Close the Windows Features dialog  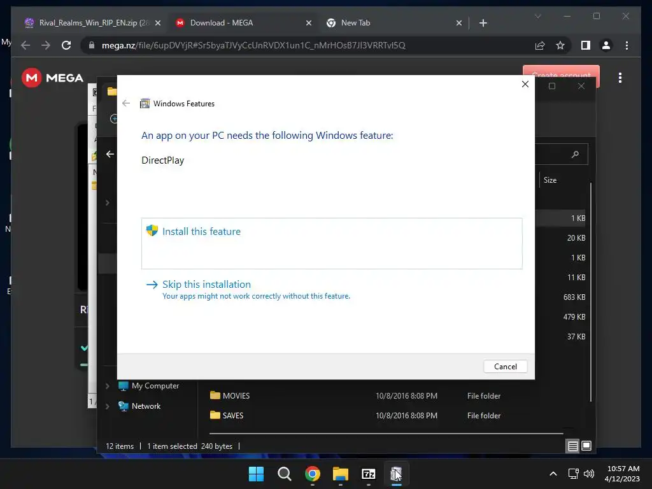(525, 84)
